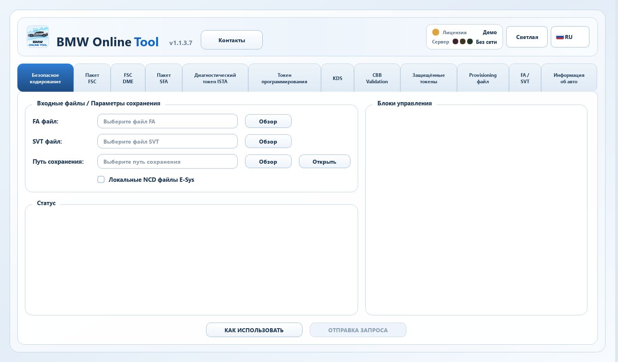Switch to Provisioning файл tab
618x362 pixels.
pos(483,78)
